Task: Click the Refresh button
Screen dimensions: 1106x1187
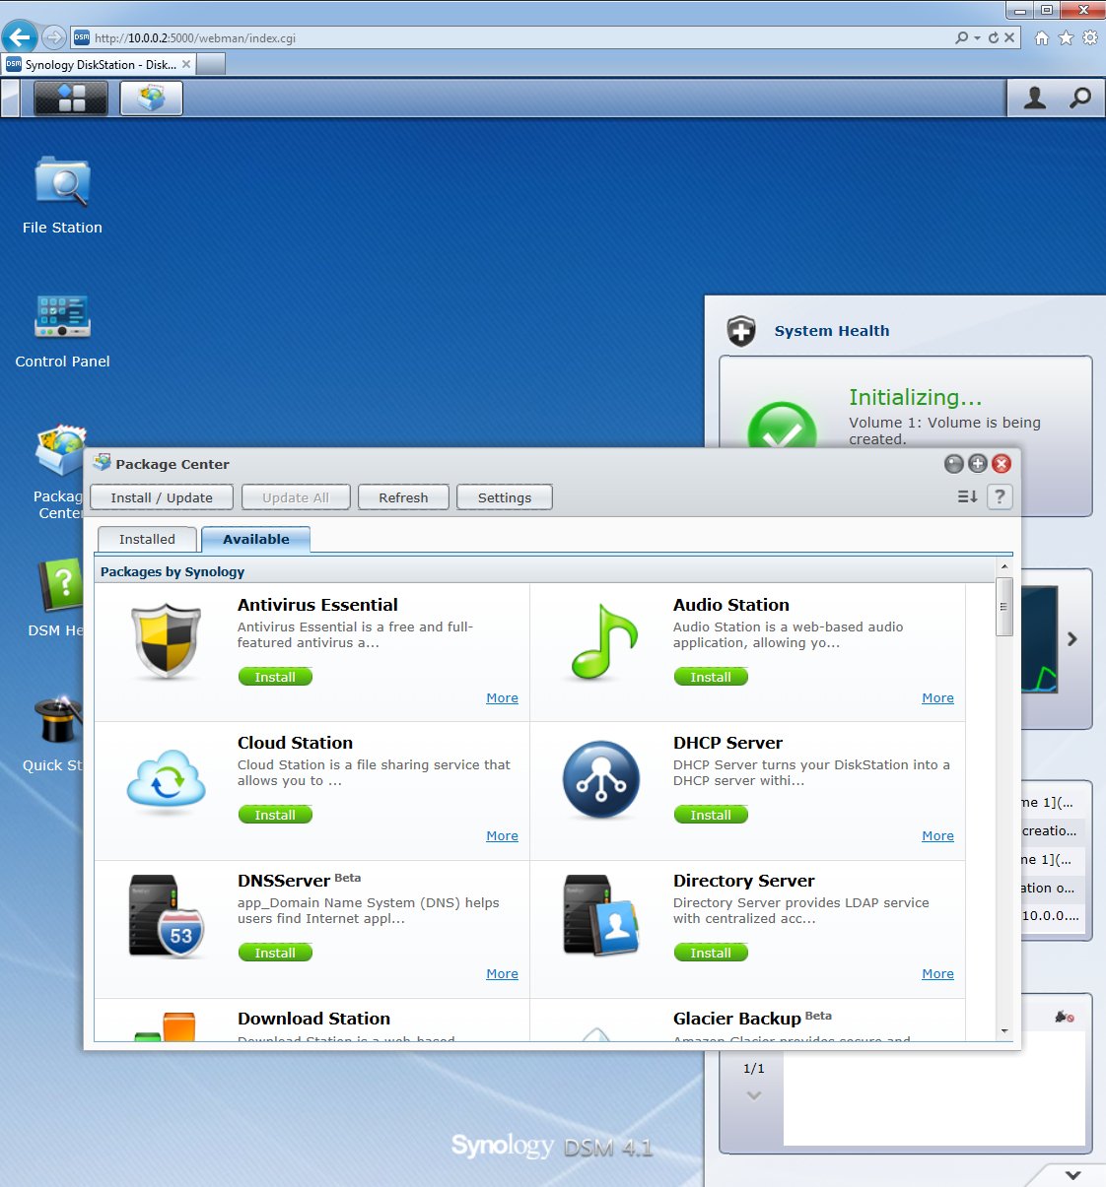Action: [403, 497]
